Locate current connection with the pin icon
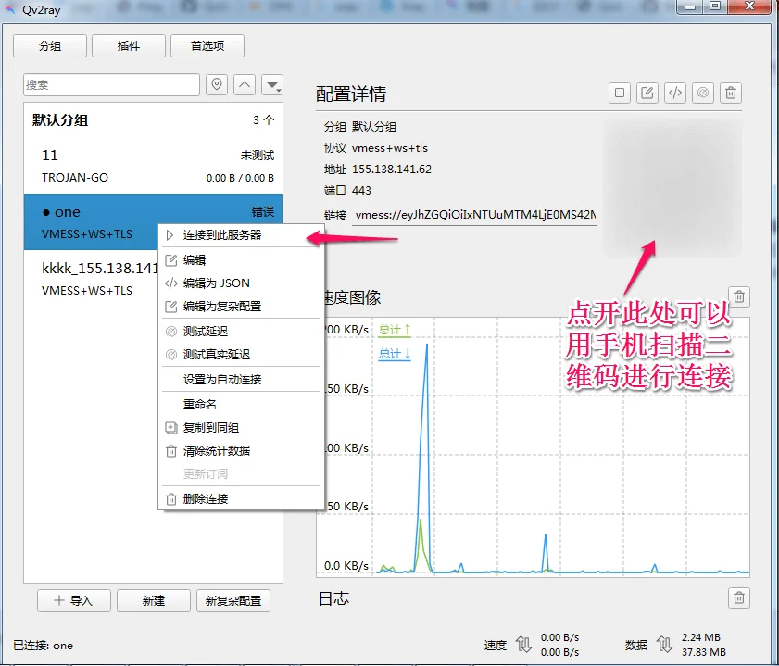The width and height of the screenshot is (779, 666). (217, 85)
